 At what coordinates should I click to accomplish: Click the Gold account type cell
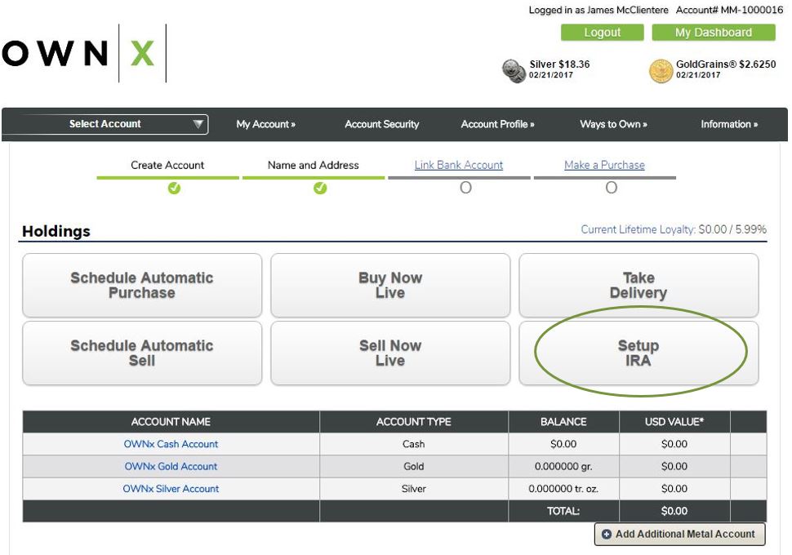414,466
